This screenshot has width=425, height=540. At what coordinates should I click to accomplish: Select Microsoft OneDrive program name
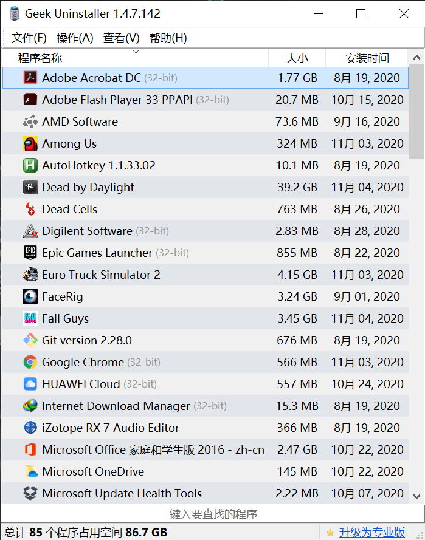tap(93, 471)
